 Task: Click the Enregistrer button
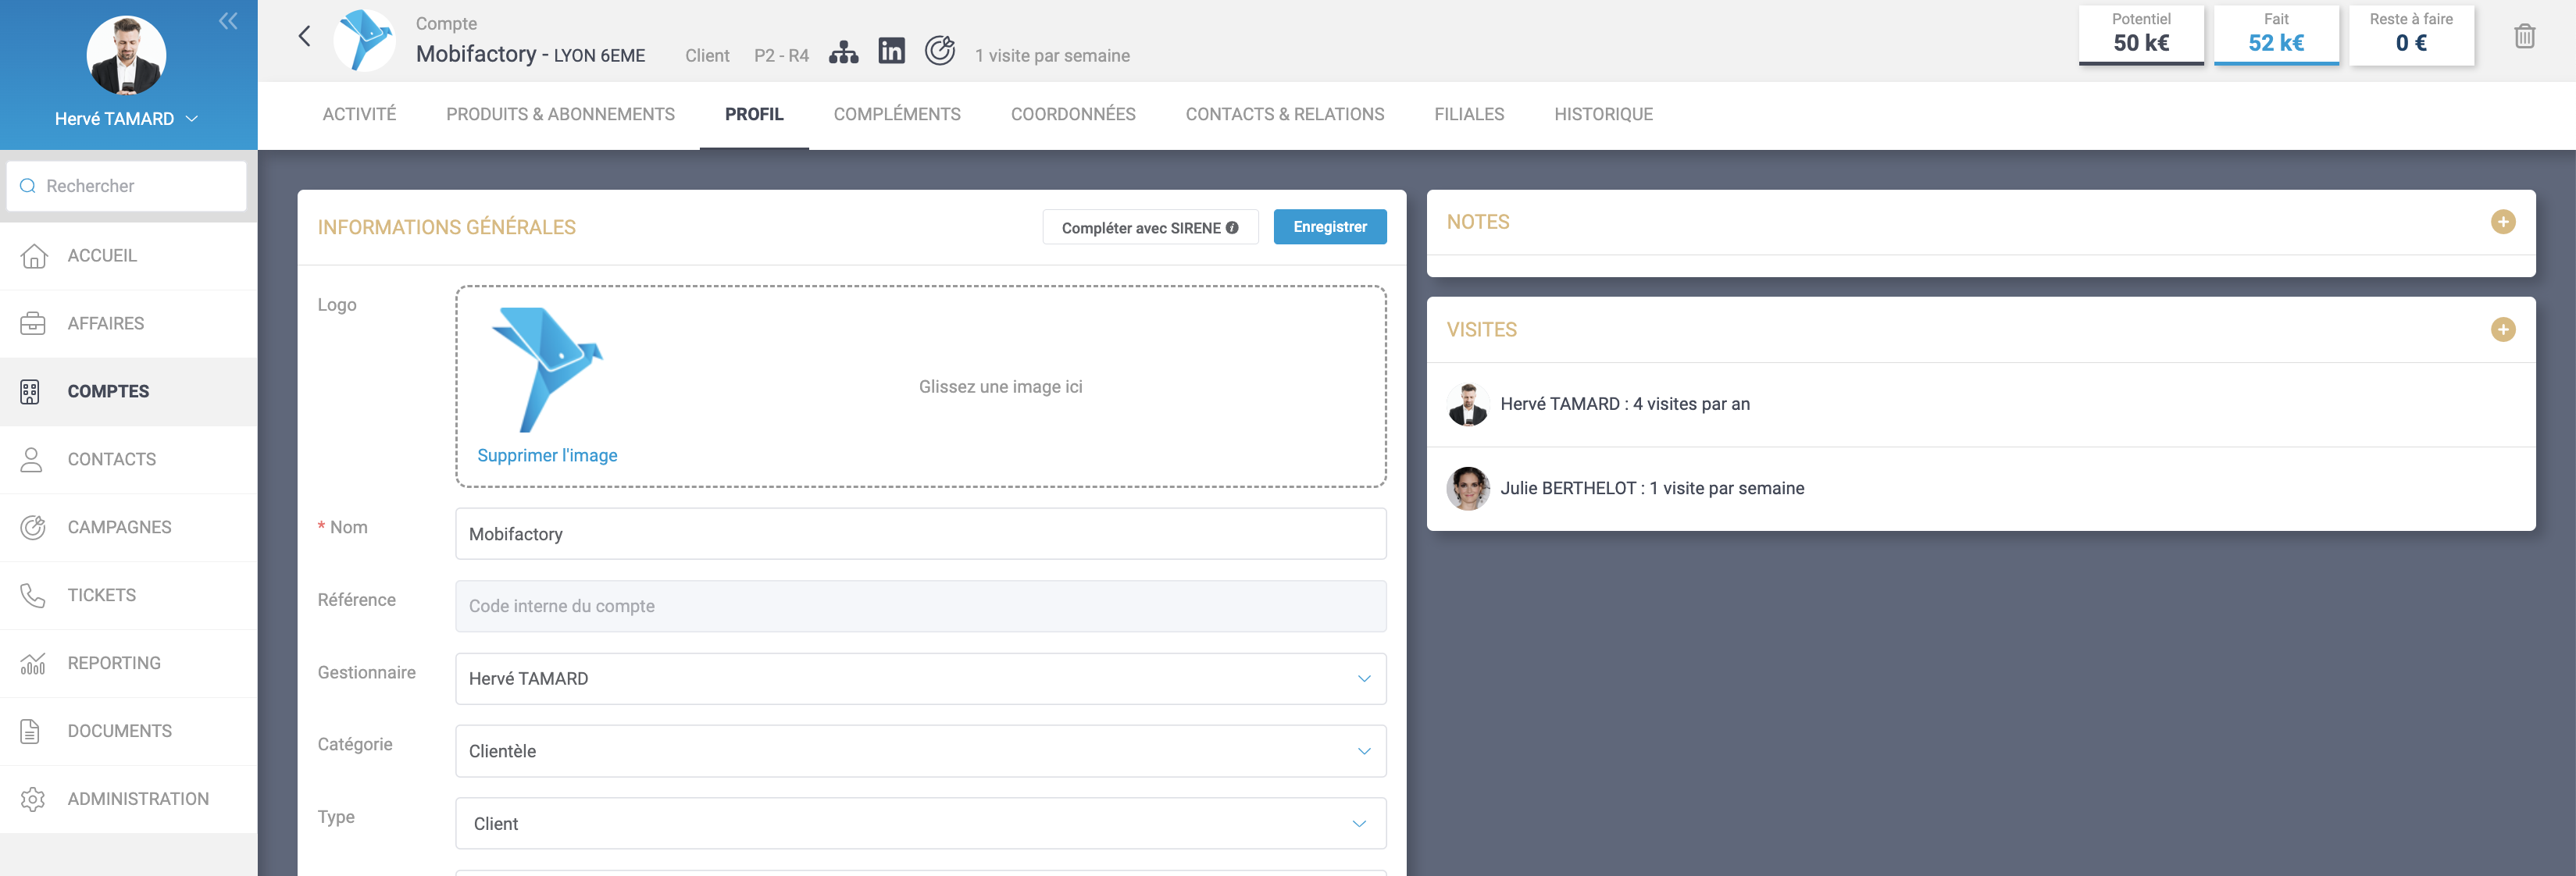(1329, 227)
